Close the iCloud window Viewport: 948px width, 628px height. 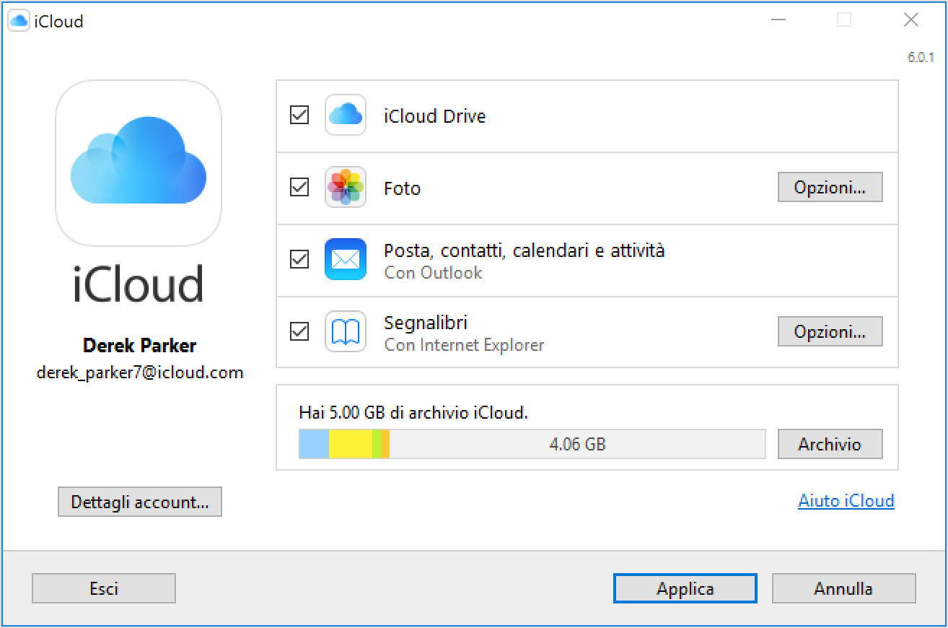[x=911, y=20]
